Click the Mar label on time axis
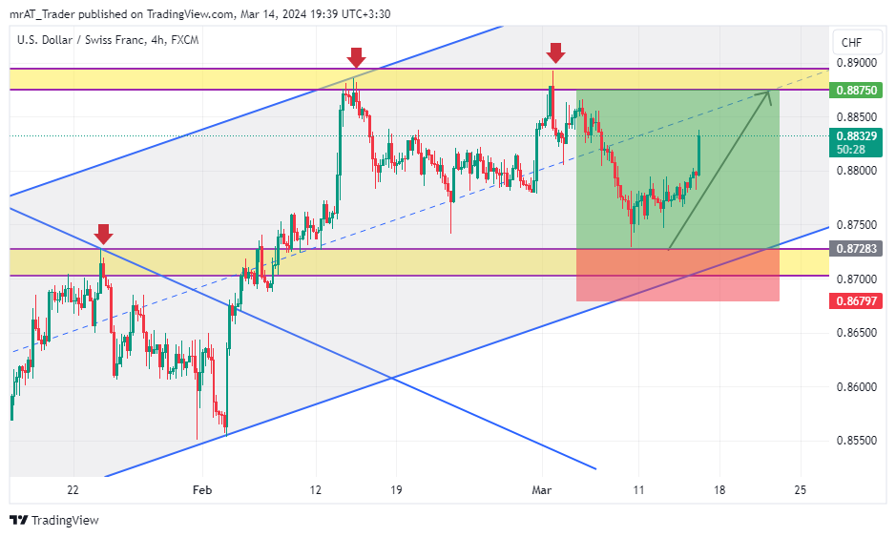896x537 pixels. click(x=542, y=490)
